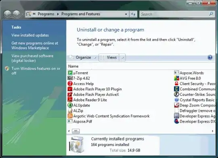218x158 pixels.
Task: Click the installed programs box thumbnail
Action: pos(77,145)
